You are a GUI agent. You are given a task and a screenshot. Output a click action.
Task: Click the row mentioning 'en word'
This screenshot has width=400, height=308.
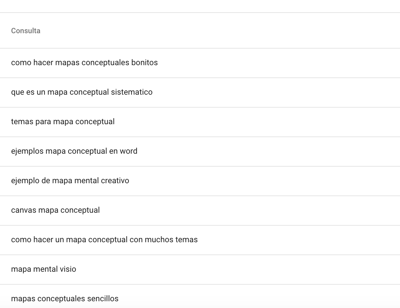click(x=200, y=152)
